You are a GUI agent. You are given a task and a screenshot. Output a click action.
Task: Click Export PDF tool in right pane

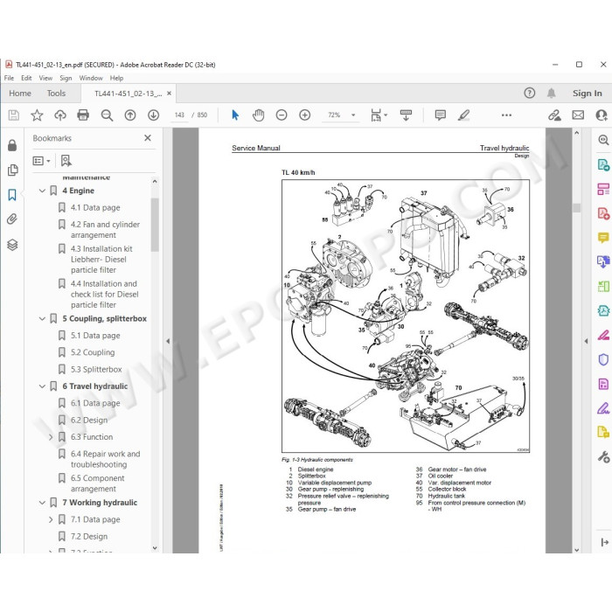click(x=603, y=165)
